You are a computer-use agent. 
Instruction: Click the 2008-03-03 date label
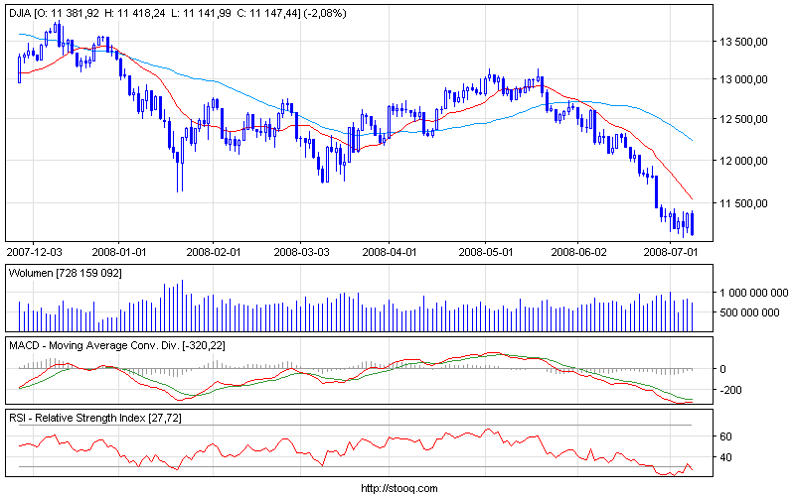point(301,252)
